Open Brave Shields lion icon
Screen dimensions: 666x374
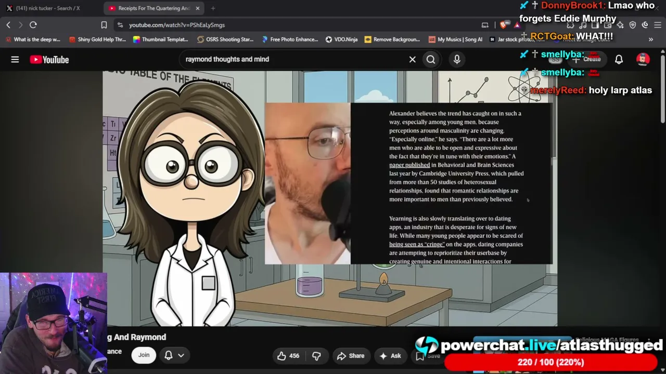coord(503,25)
